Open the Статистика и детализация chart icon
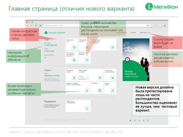 pos(113,78)
